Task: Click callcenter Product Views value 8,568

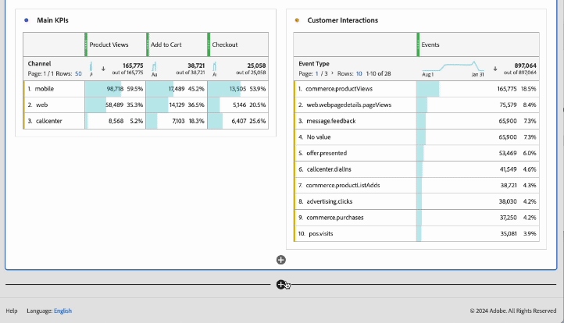Action: (116, 121)
